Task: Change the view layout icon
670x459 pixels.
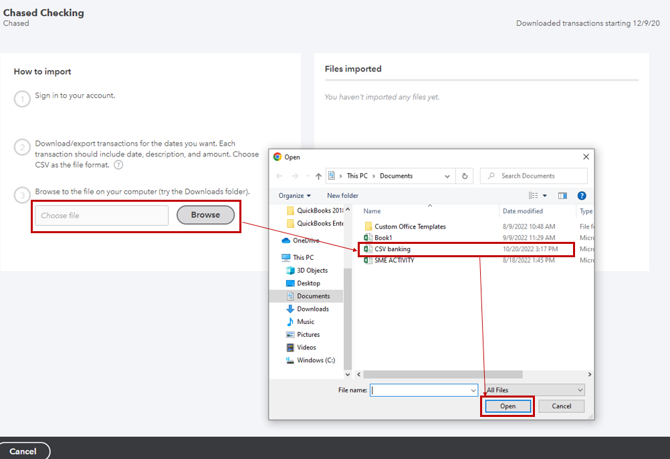Action: [x=533, y=196]
